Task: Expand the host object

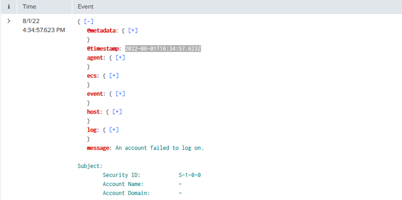Action: 117,112
